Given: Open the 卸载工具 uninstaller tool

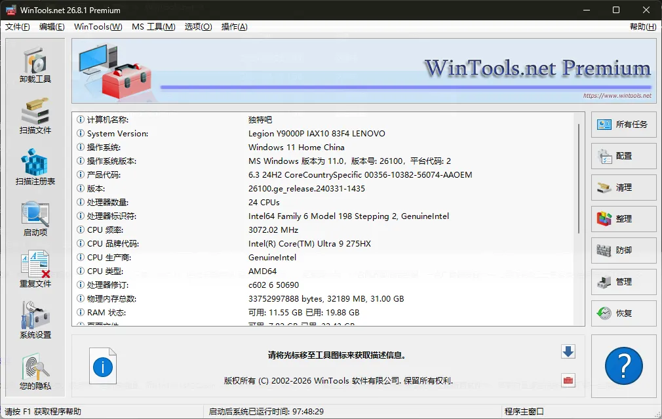Looking at the screenshot, I should [x=35, y=66].
